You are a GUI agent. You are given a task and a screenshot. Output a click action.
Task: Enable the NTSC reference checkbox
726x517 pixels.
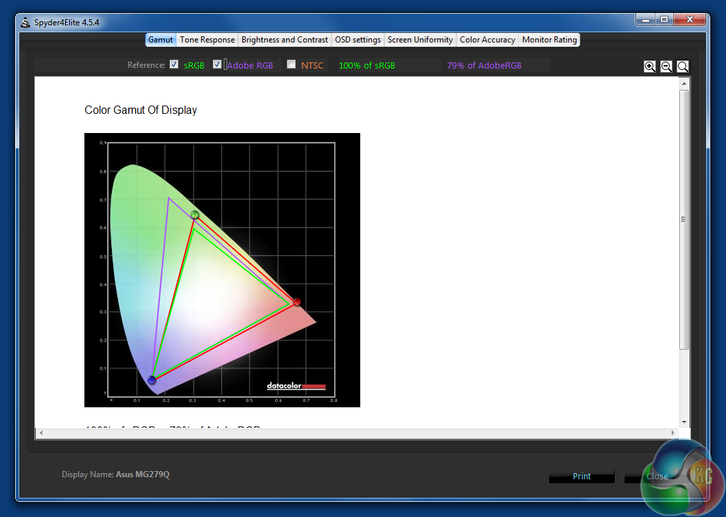[291, 64]
